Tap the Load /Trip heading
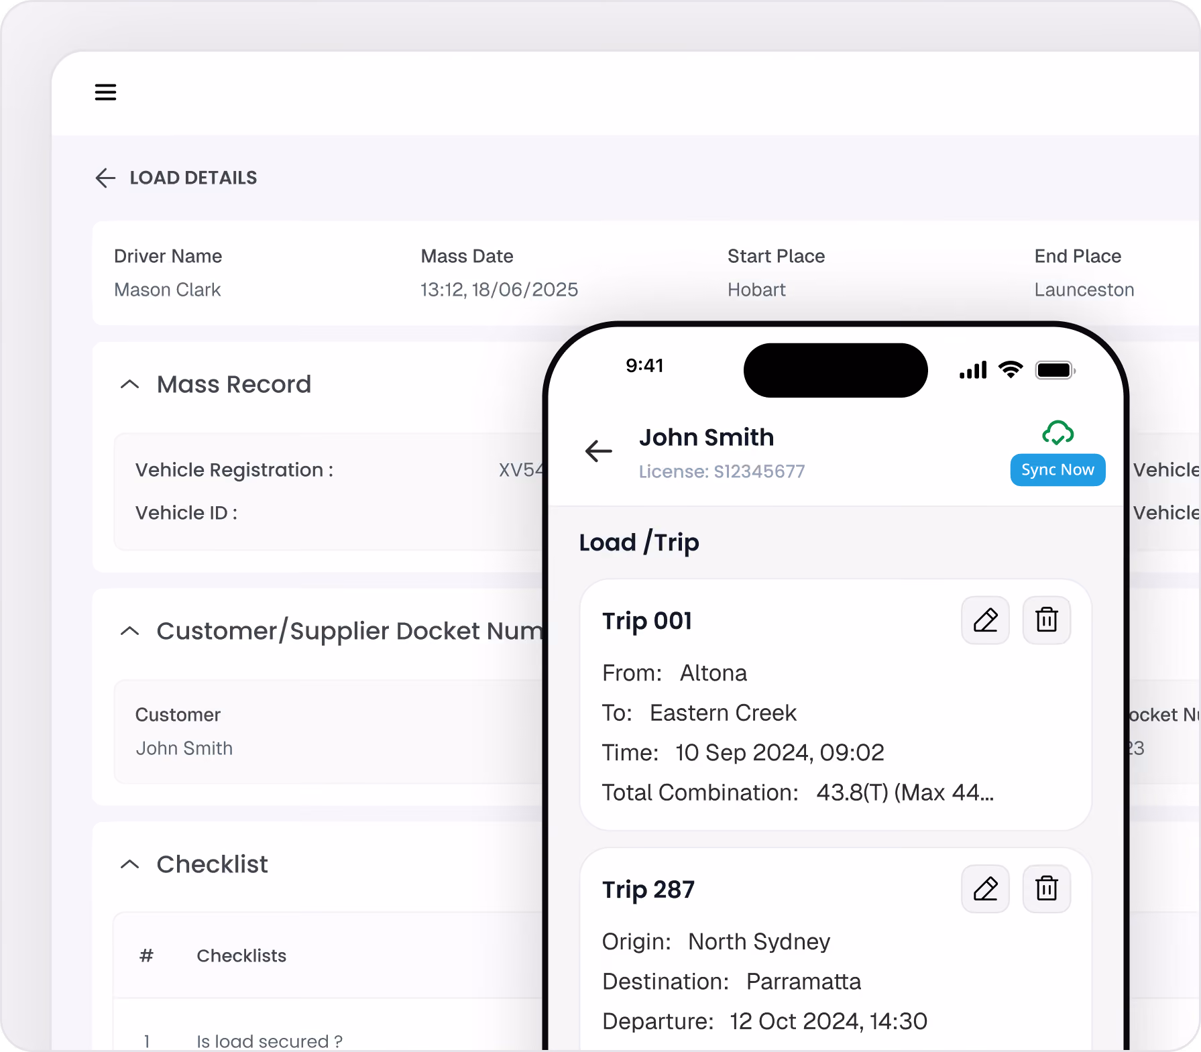This screenshot has height=1052, width=1201. (638, 542)
